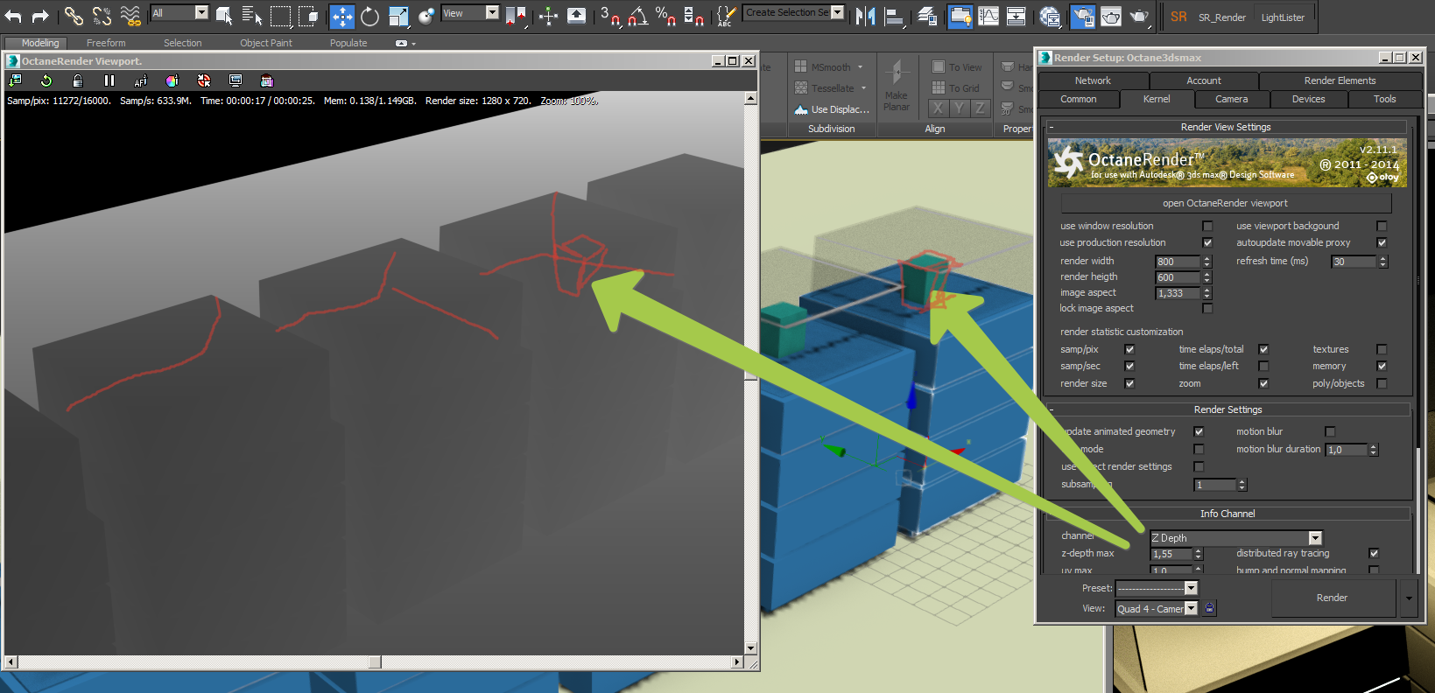The width and height of the screenshot is (1435, 693).
Task: Toggle the Percent Snap magnet
Action: coord(666,16)
